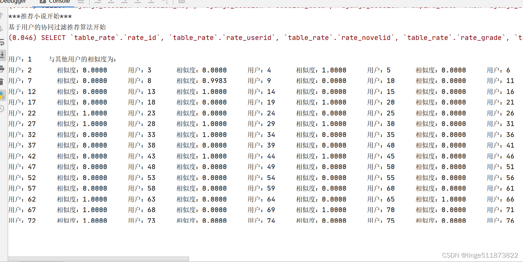The width and height of the screenshot is (523, 262).
Task: Click similarity 1.0000 next to user 65
Action: (453, 199)
